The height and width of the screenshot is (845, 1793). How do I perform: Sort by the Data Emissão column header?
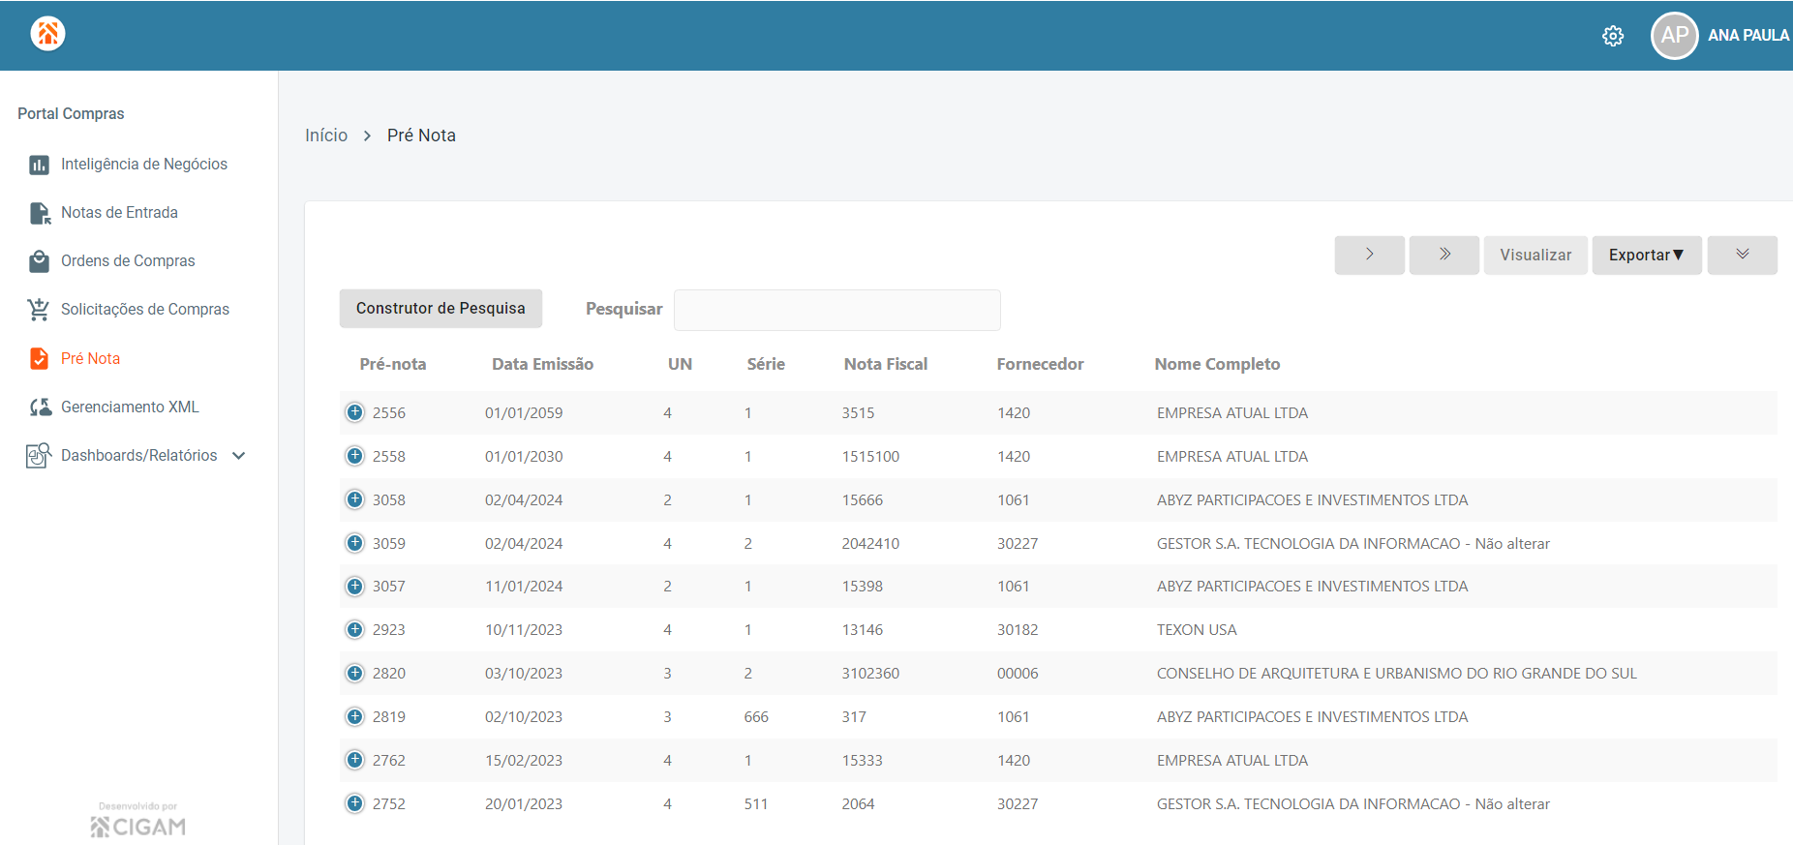coord(542,364)
